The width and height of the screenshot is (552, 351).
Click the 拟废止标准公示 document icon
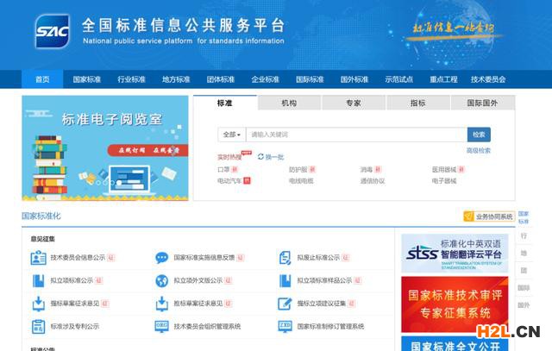pos(285,257)
